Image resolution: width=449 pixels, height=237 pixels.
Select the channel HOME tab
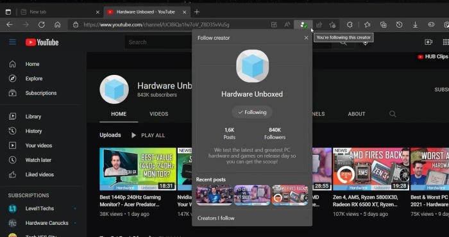119,114
